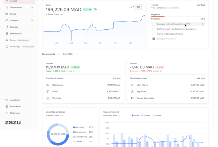Select Factures in the sidebar

tap(14, 27)
